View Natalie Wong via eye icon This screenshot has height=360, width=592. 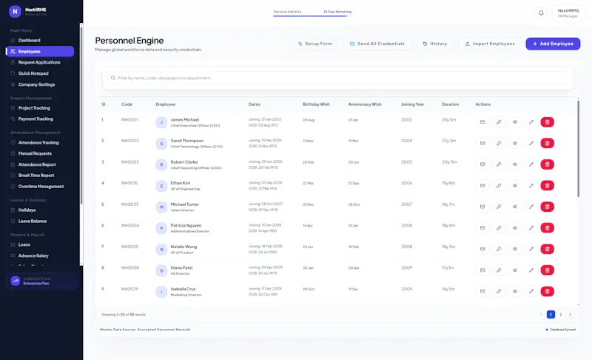pos(515,249)
